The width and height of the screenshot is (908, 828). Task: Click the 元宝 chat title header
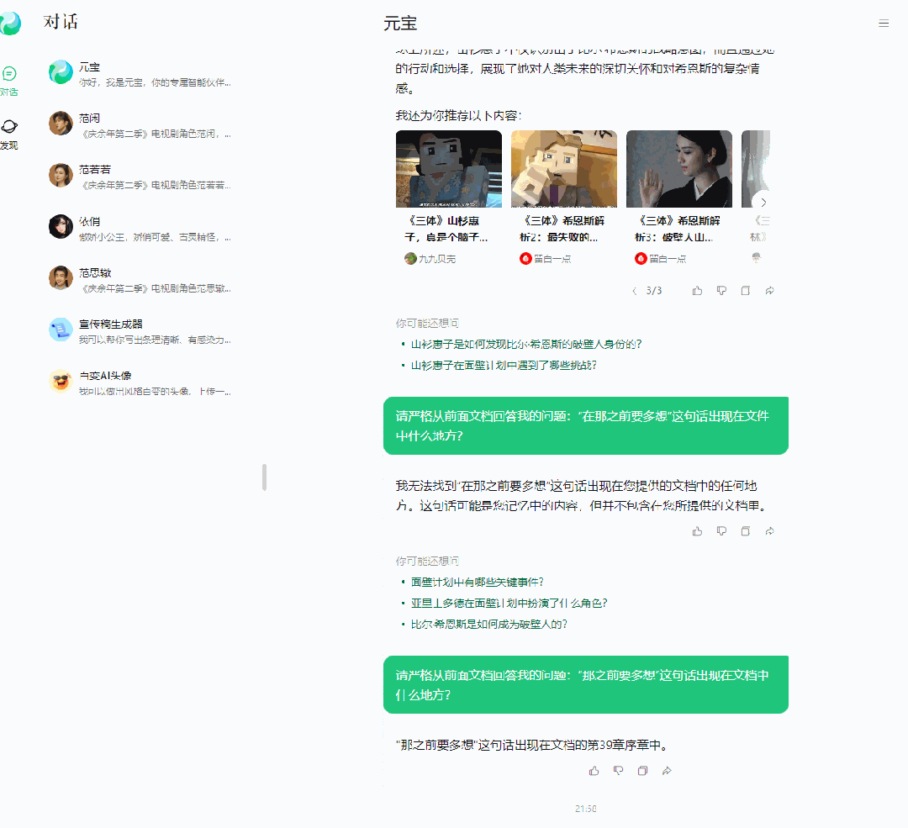400,24
